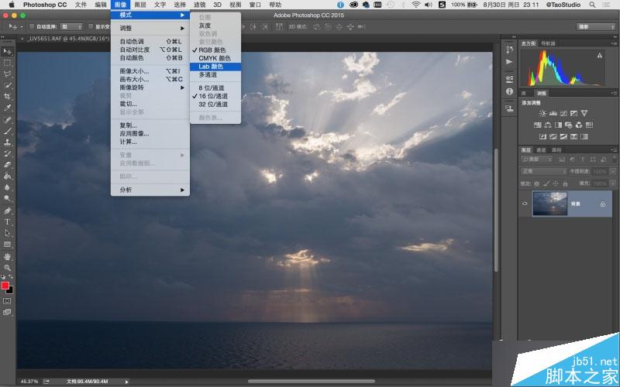Open the layer blend mode dropdown 正常
Screen dimensions: 620x387
pyautogui.click(x=544, y=171)
